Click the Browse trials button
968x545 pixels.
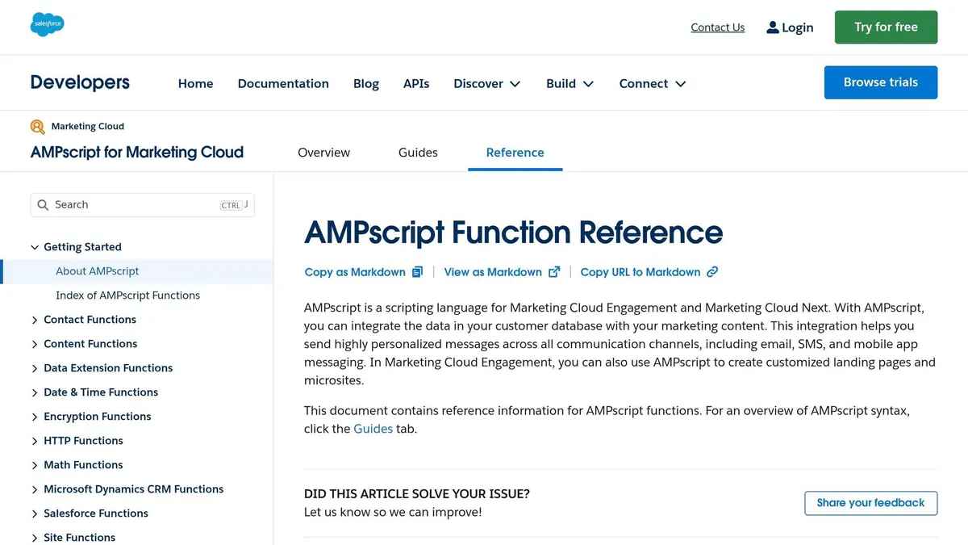tap(881, 82)
